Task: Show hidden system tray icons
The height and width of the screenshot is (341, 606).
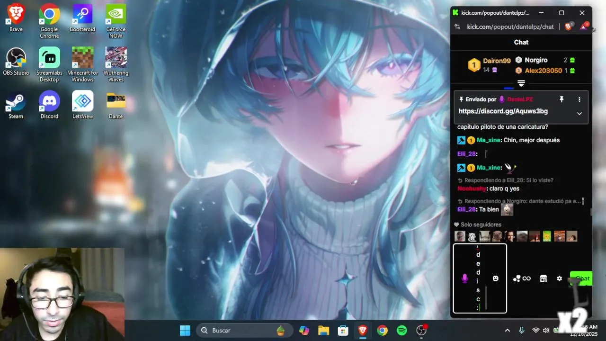Action: click(x=508, y=330)
